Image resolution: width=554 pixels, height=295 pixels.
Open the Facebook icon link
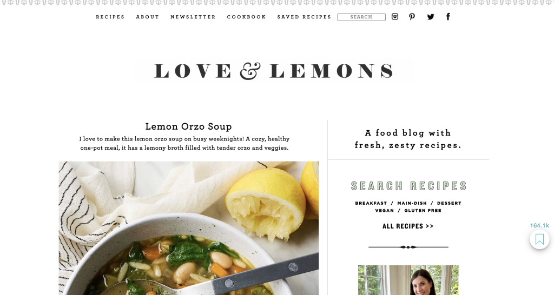pos(448,17)
